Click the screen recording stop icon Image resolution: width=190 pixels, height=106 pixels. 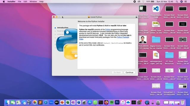134,1
